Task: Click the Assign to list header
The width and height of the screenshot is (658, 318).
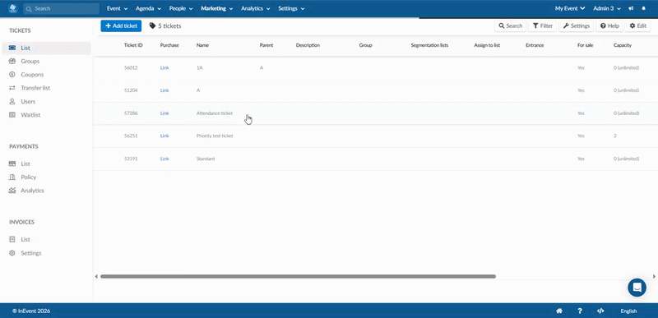Action: click(x=487, y=45)
